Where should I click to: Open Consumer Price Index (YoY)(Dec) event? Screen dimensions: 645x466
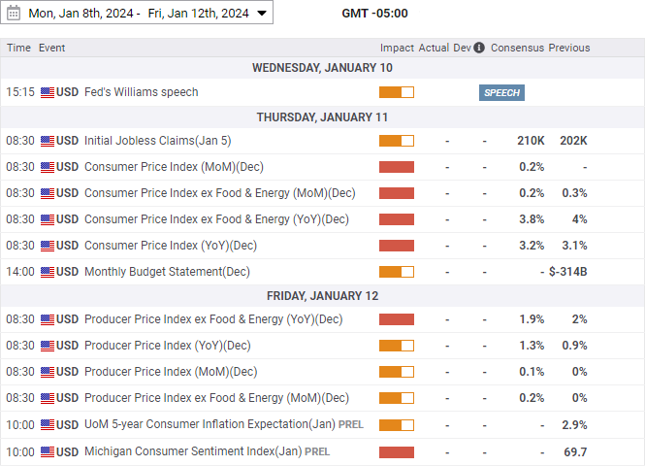click(x=171, y=246)
